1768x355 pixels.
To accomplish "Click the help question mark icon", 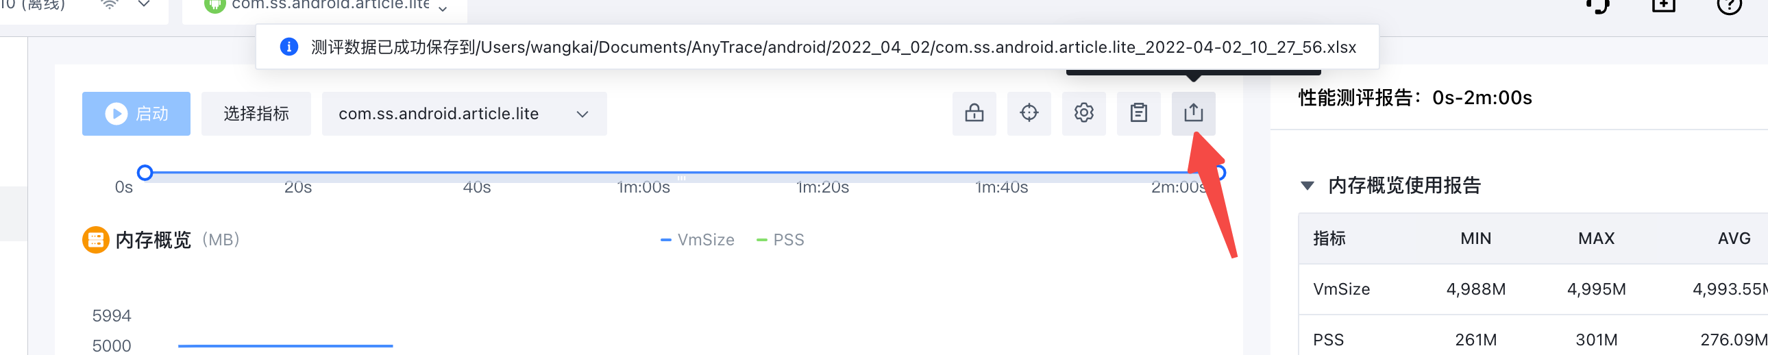I will [1729, 5].
